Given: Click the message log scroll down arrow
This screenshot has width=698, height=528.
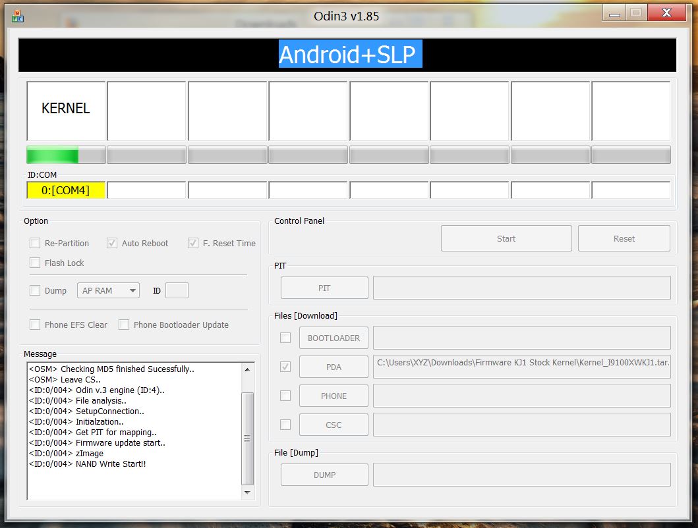Looking at the screenshot, I should [248, 492].
